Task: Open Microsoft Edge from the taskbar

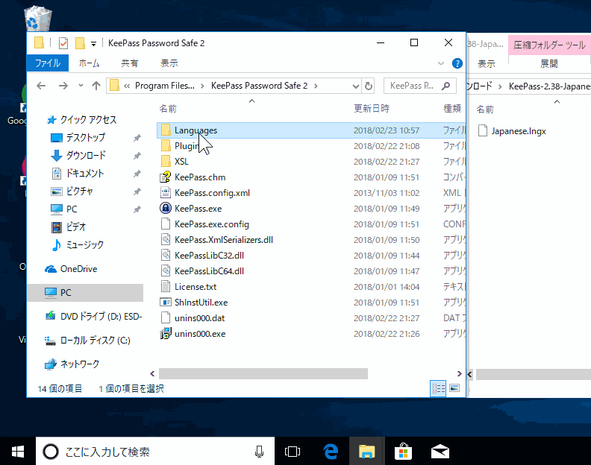Action: pos(331,452)
